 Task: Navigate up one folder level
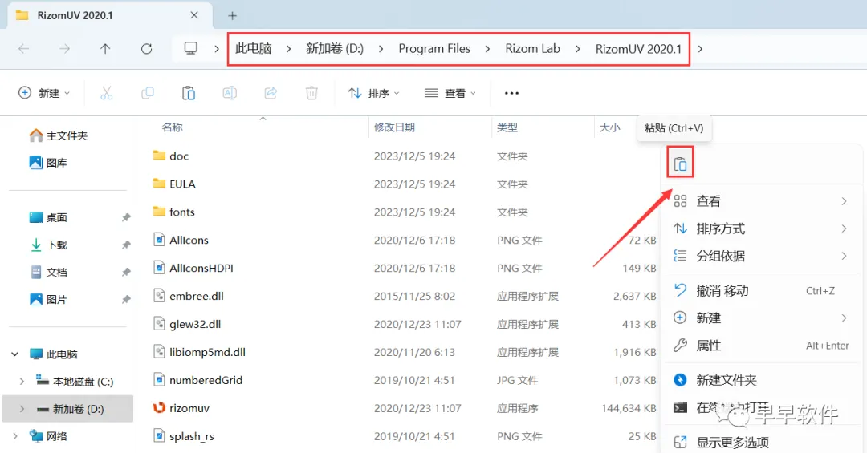tap(105, 49)
